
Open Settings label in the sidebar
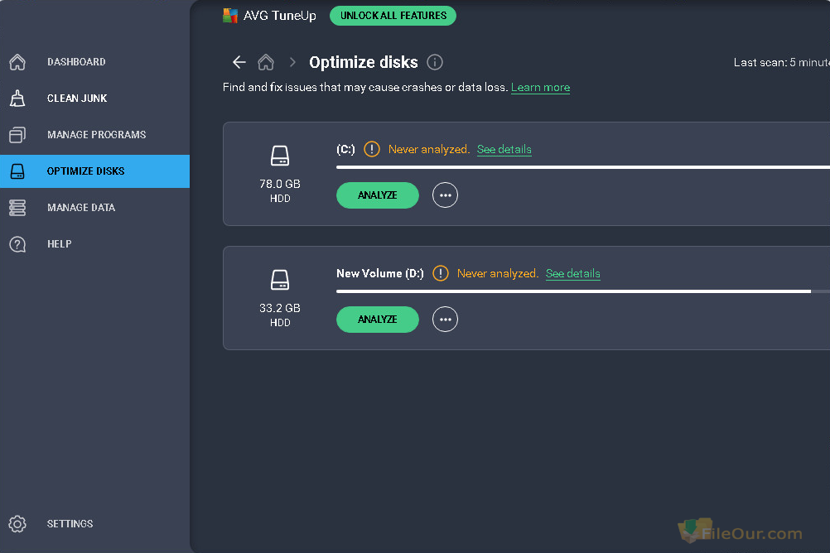pyautogui.click(x=70, y=524)
